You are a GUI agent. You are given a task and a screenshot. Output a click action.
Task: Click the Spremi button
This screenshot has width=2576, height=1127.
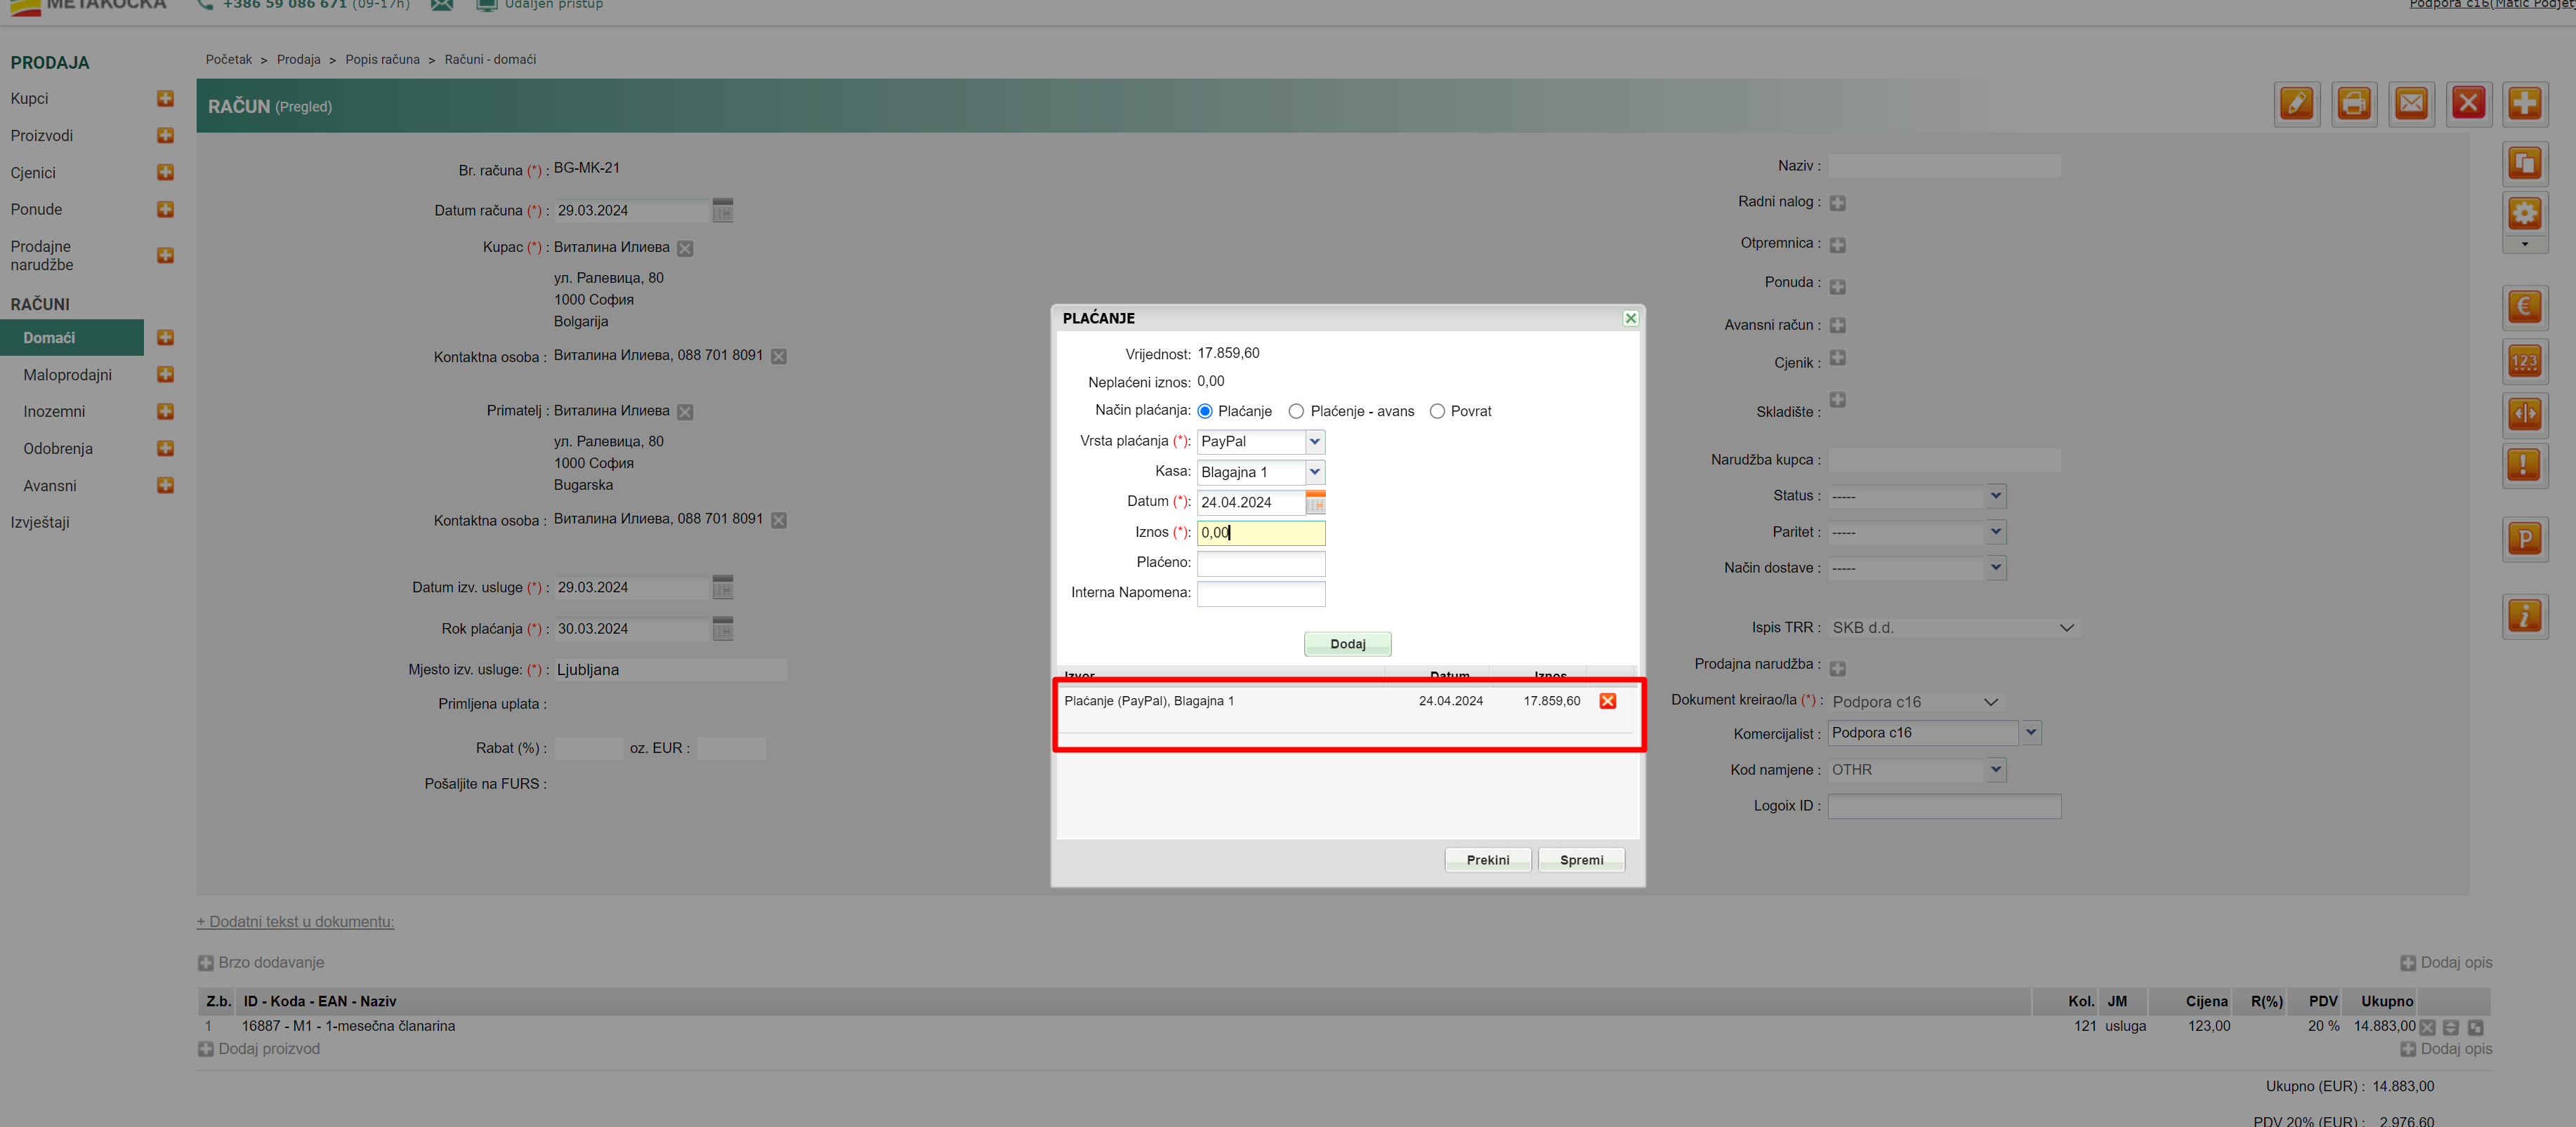(x=1580, y=860)
